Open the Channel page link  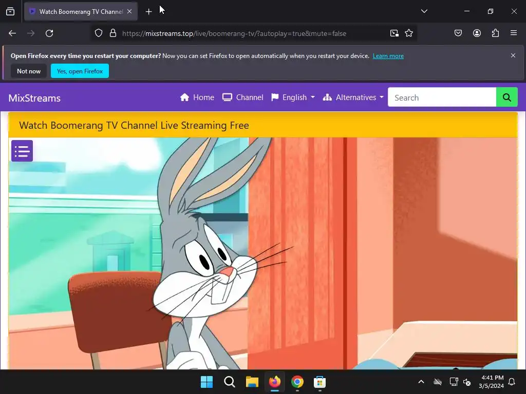[243, 97]
